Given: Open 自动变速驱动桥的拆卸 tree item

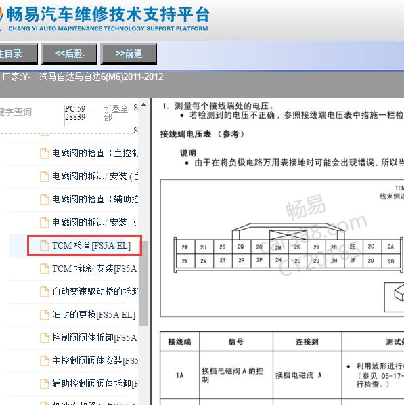Looking at the screenshot, I should click(x=95, y=292).
